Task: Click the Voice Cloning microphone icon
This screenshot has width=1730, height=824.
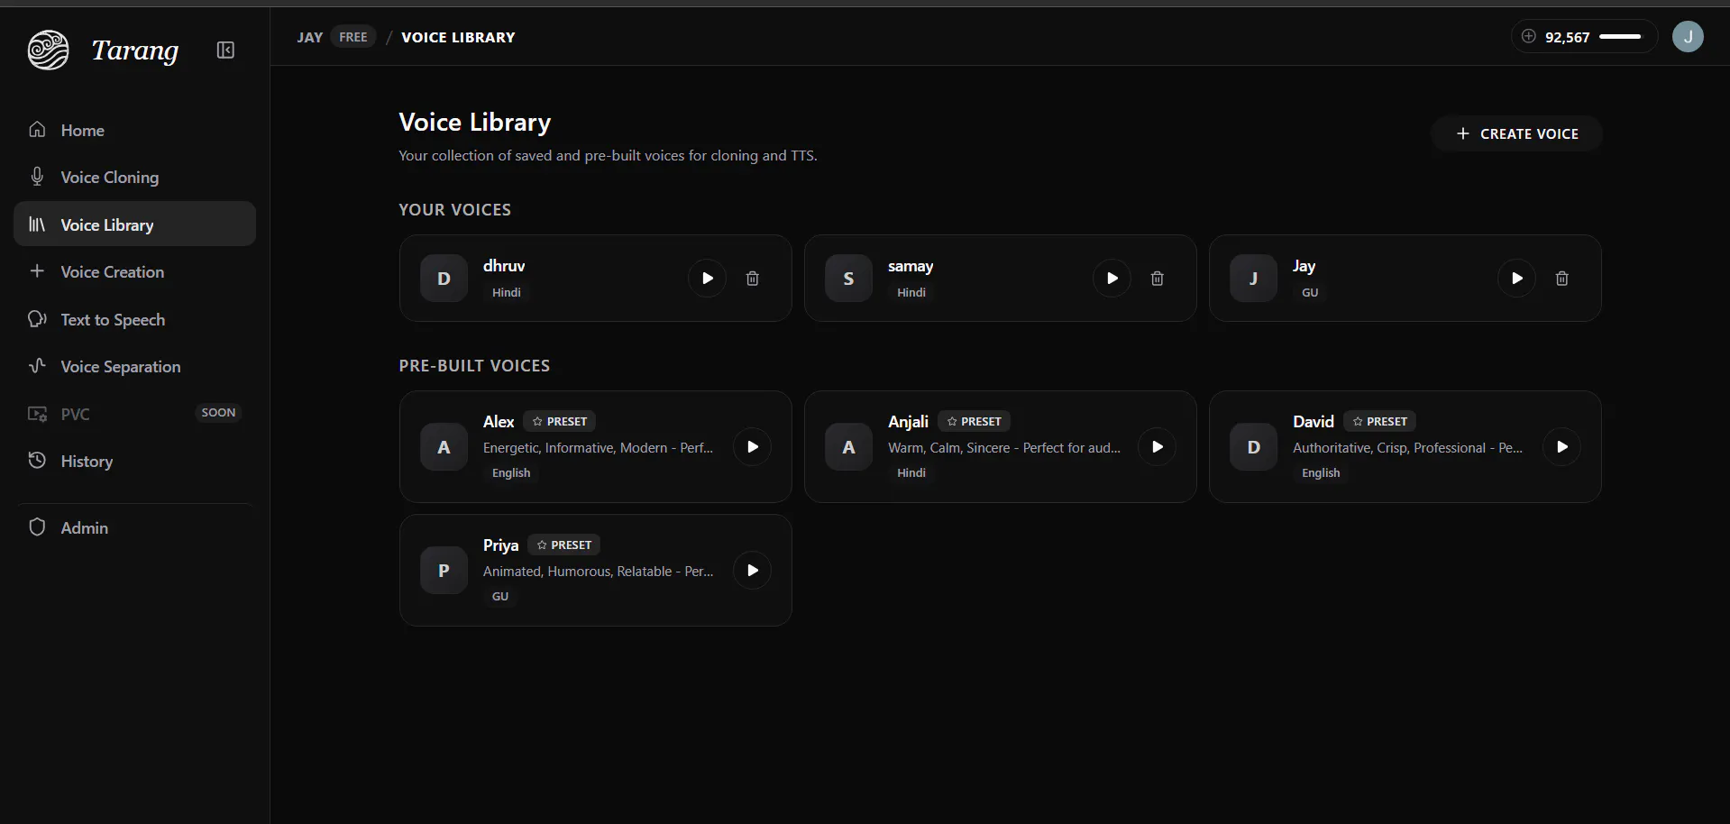Action: tap(37, 177)
